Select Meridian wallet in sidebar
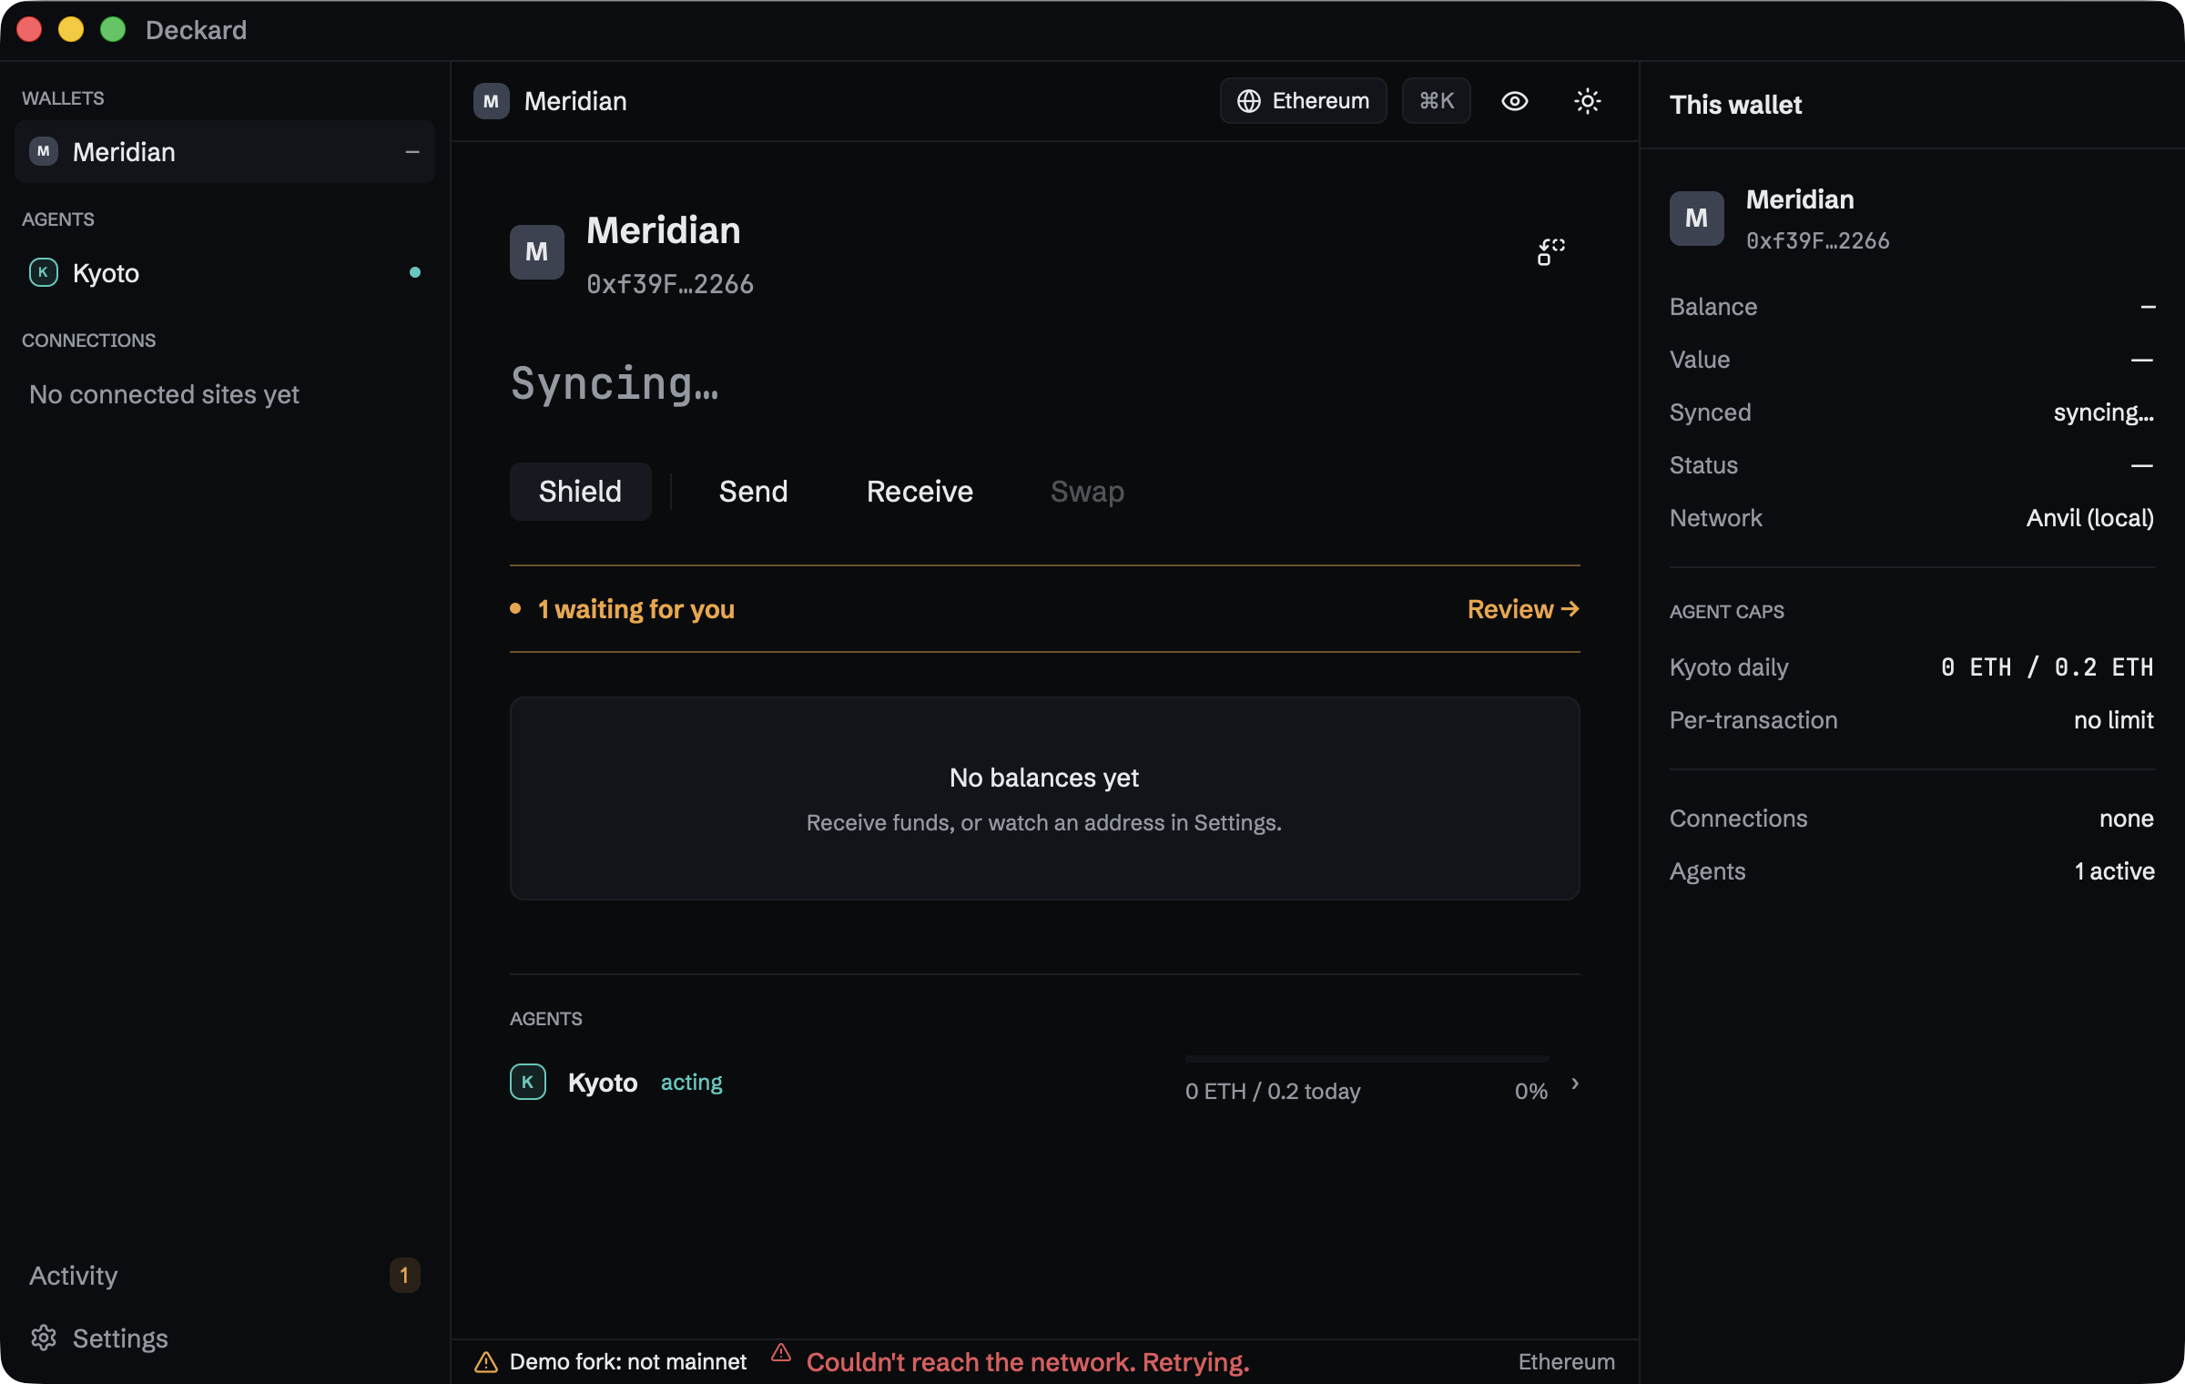This screenshot has width=2185, height=1384. click(224, 152)
